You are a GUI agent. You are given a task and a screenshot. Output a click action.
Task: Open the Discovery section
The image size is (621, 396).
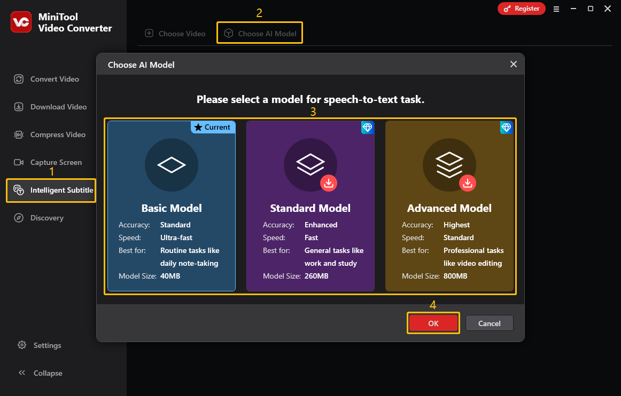47,218
